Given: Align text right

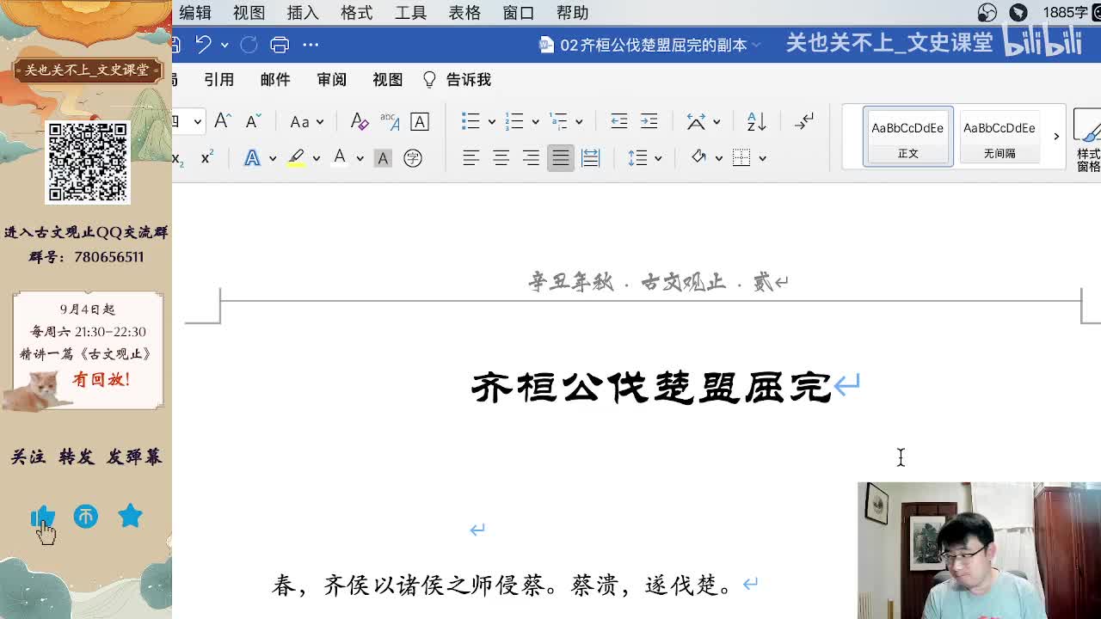Looking at the screenshot, I should click(531, 158).
